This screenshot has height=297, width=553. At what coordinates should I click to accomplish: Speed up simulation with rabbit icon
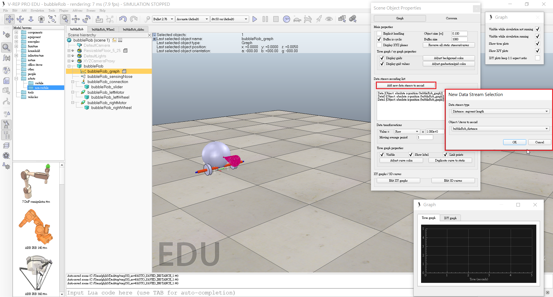308,19
